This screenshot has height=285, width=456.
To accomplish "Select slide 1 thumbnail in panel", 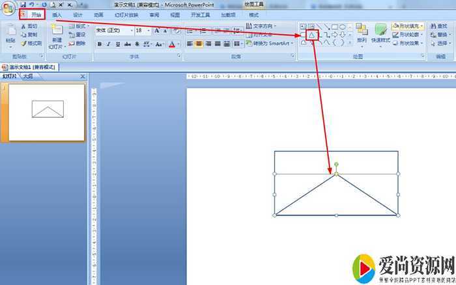I will coord(46,112).
